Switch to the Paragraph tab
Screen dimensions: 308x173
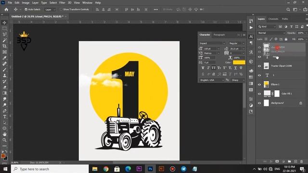point(219,35)
